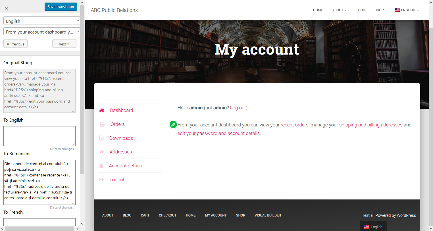Click MY ACCOUNT in the footer menu
The image size is (433, 231).
[x=216, y=215]
